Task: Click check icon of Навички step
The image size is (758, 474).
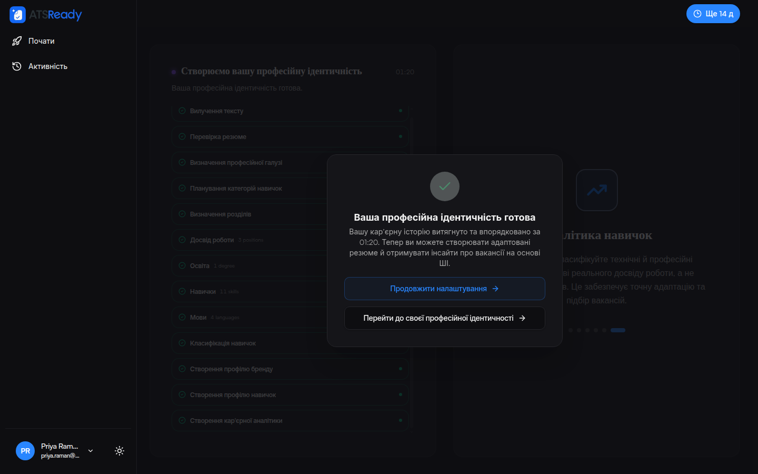Action: [182, 291]
